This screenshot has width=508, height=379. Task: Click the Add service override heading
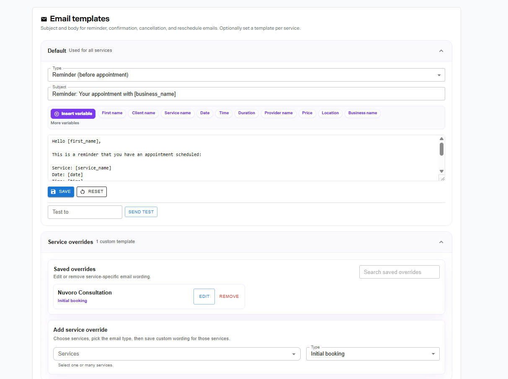(x=80, y=330)
